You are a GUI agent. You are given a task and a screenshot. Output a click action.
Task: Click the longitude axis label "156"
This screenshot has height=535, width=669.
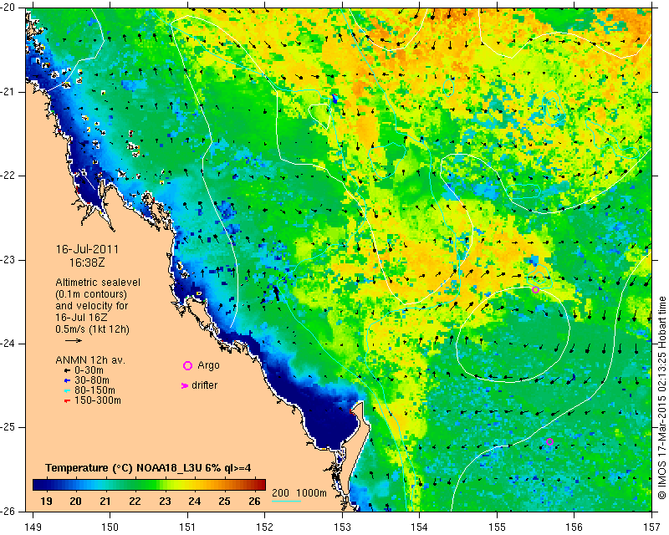(x=575, y=527)
